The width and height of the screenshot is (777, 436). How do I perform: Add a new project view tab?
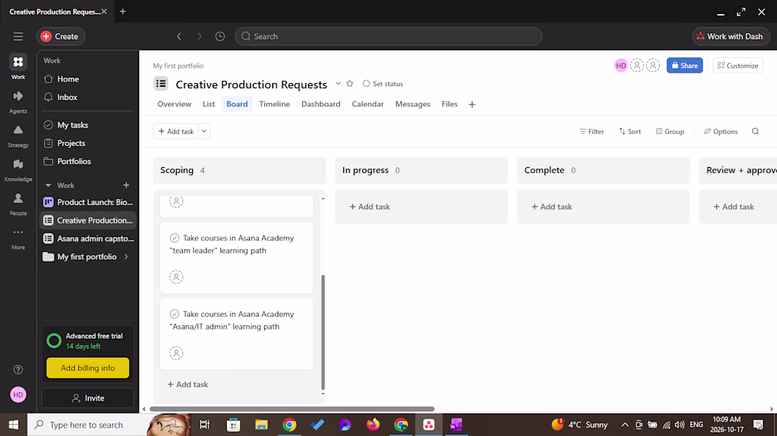tap(472, 104)
